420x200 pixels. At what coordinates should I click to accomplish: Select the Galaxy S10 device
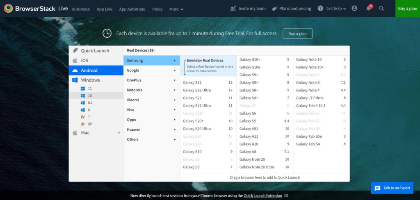click(x=208, y=152)
